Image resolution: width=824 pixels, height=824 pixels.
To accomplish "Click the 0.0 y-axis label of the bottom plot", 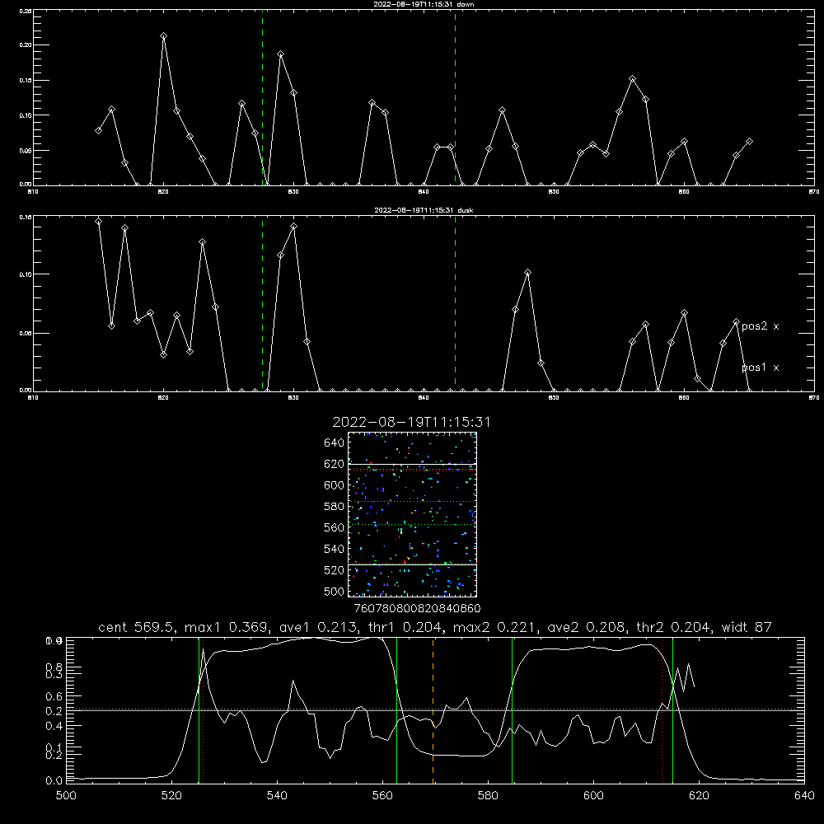I will (x=54, y=781).
